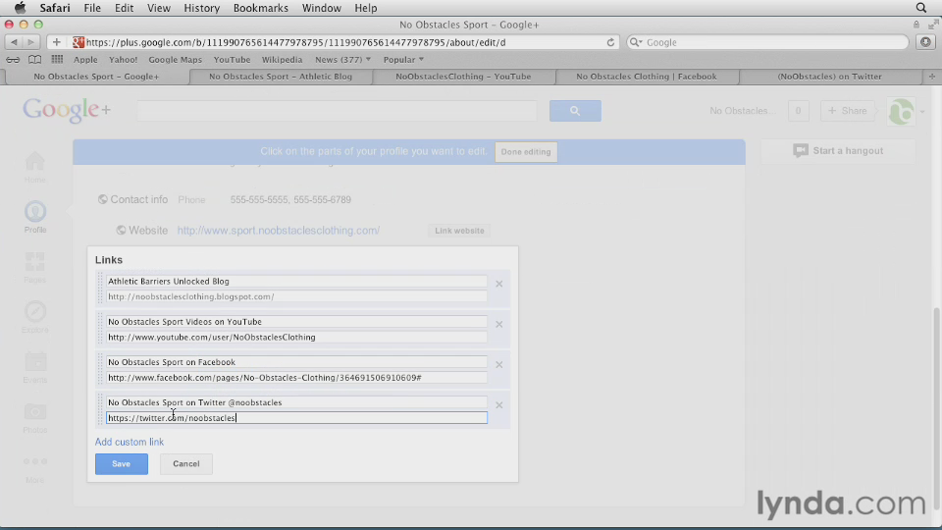
Task: Click the Safari back arrow button
Action: tap(13, 42)
